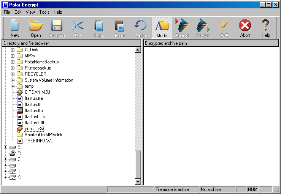Select the ffastun.ffl file icon

(x=20, y=104)
